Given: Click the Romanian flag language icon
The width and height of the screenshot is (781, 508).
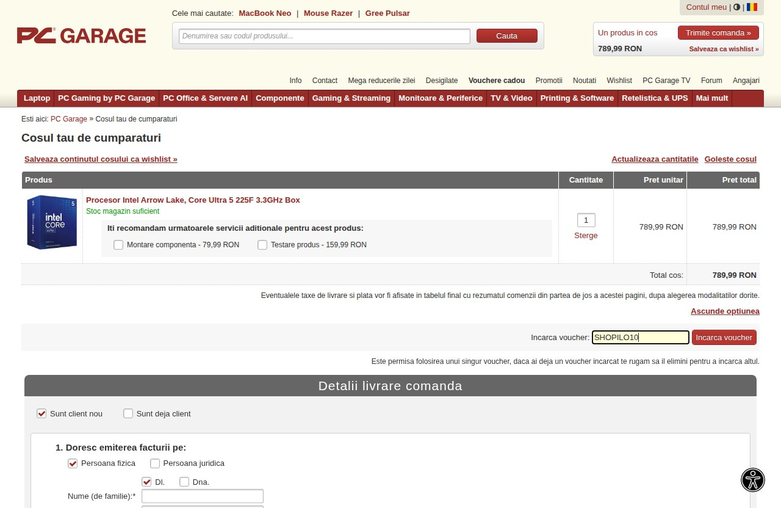Looking at the screenshot, I should tap(752, 7).
